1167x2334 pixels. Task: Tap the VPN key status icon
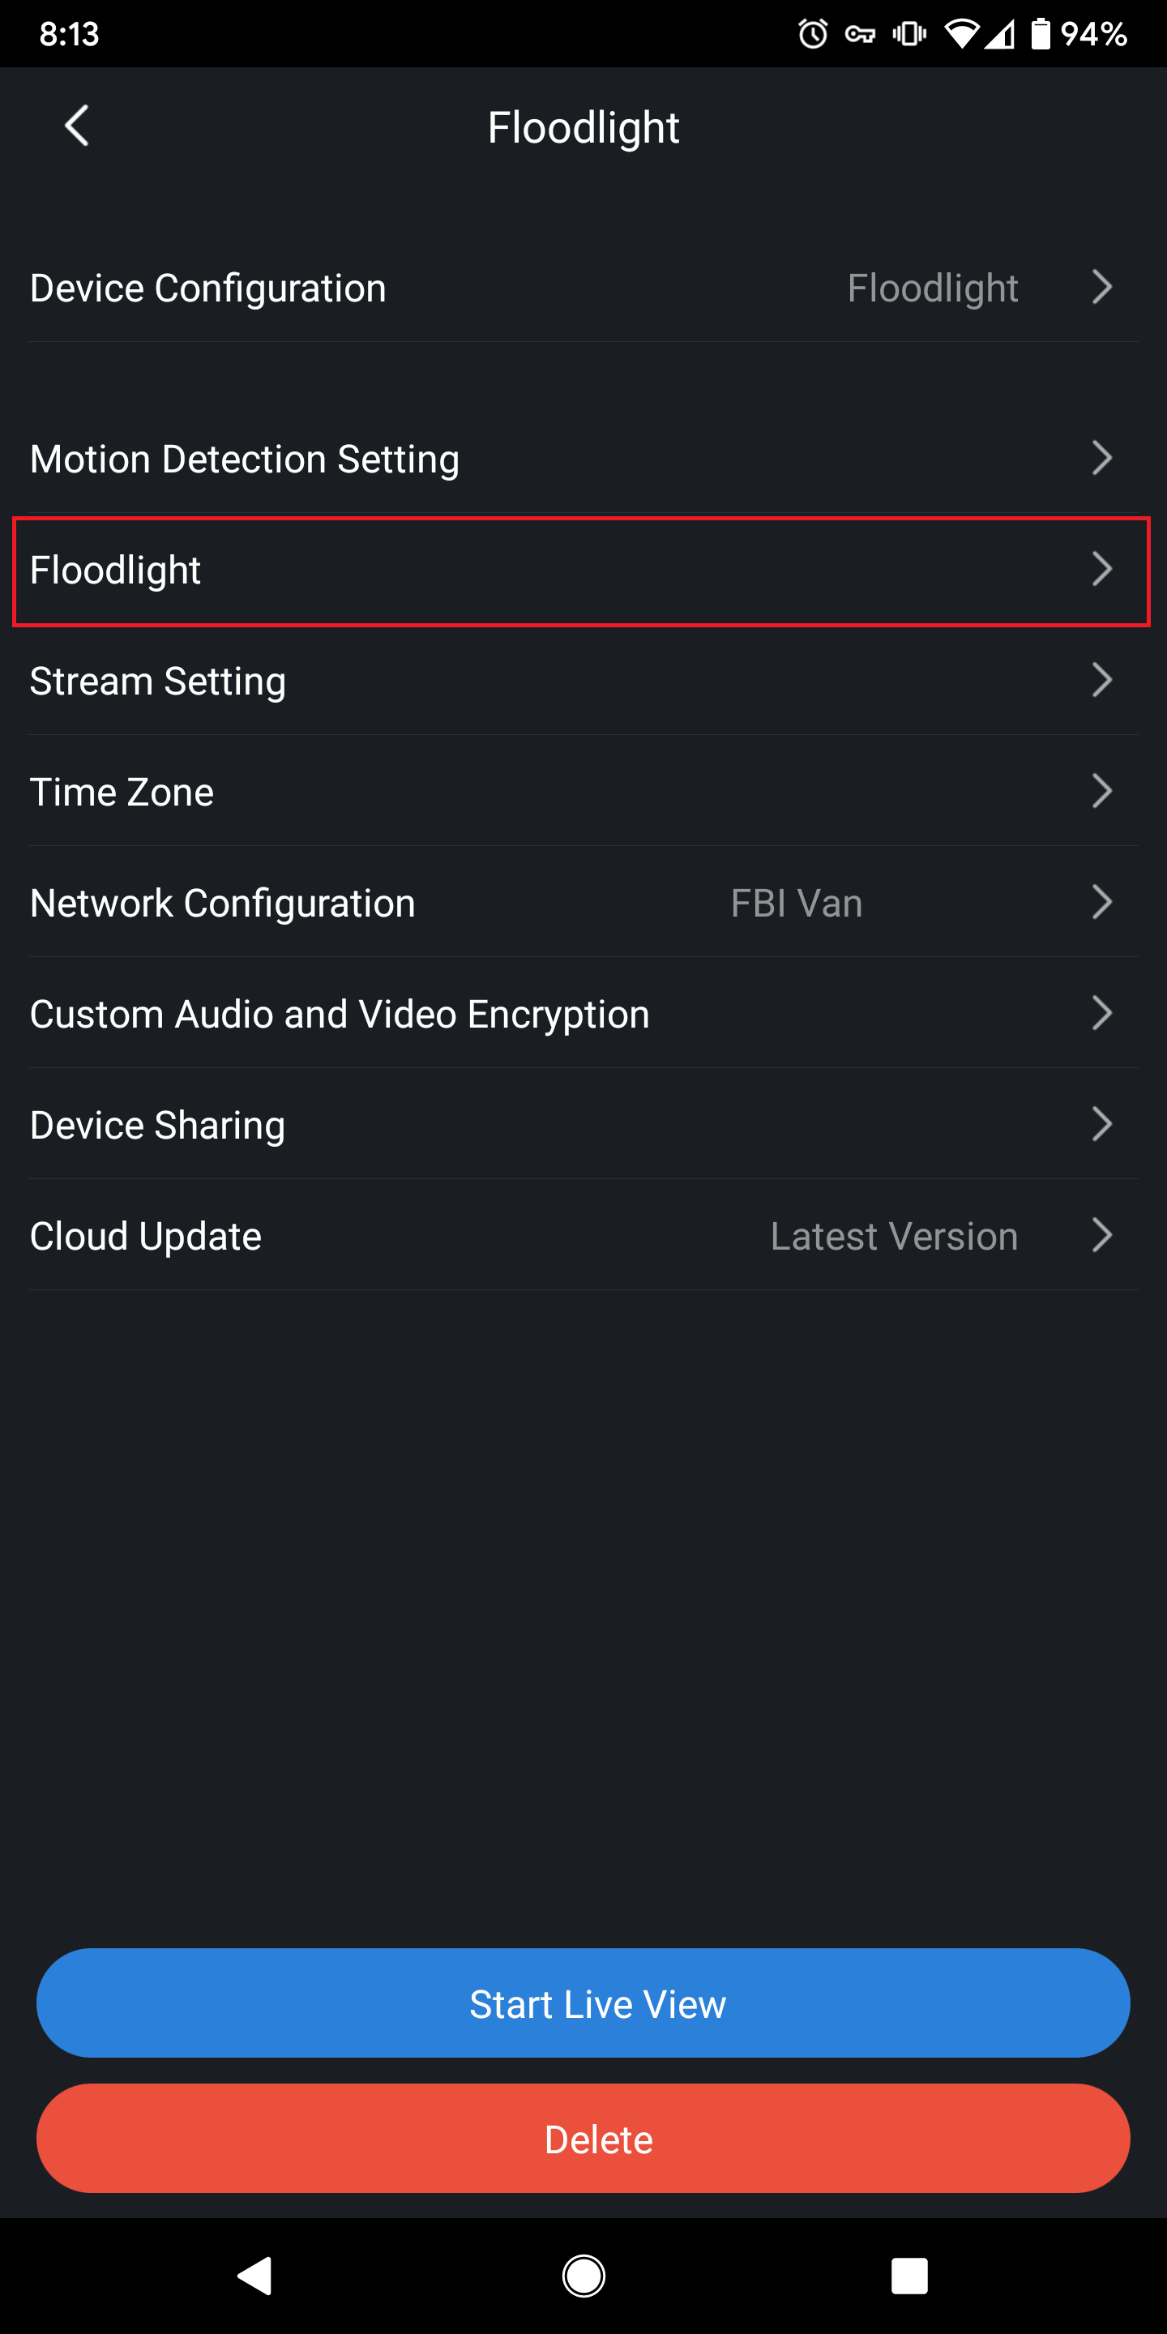(x=860, y=34)
